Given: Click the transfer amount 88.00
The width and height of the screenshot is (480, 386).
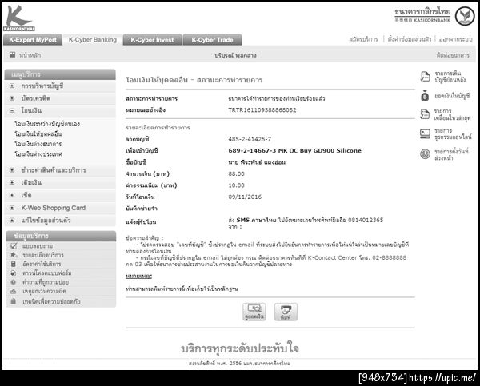Looking at the screenshot, I should 236,173.
